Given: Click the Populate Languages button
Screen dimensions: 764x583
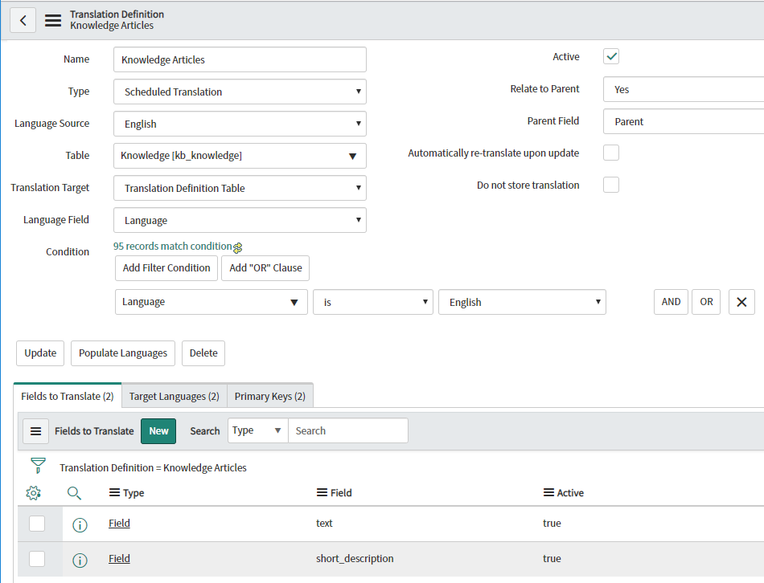Looking at the screenshot, I should [x=123, y=353].
